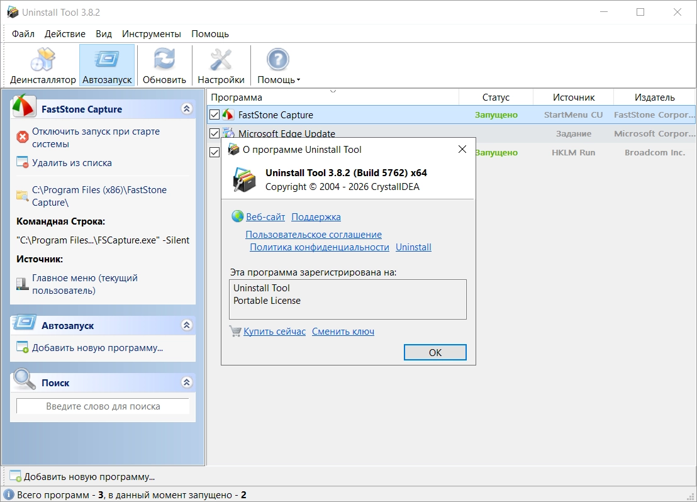Click Главное меню (текущий пользователь) source link

[x=85, y=284]
